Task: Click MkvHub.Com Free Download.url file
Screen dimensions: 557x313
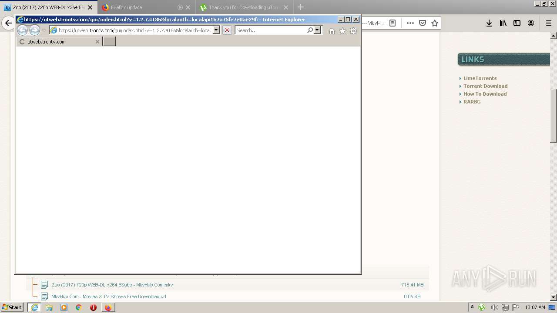Action: tap(109, 296)
